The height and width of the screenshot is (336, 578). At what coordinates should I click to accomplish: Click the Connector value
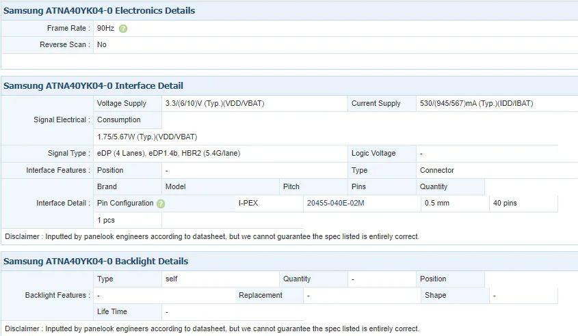click(437, 171)
